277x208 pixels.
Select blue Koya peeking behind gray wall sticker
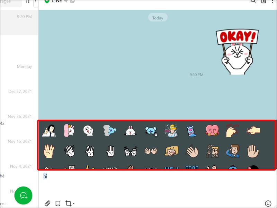(110, 131)
